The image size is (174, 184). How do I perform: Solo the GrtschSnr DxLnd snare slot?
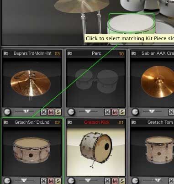tap(58, 181)
